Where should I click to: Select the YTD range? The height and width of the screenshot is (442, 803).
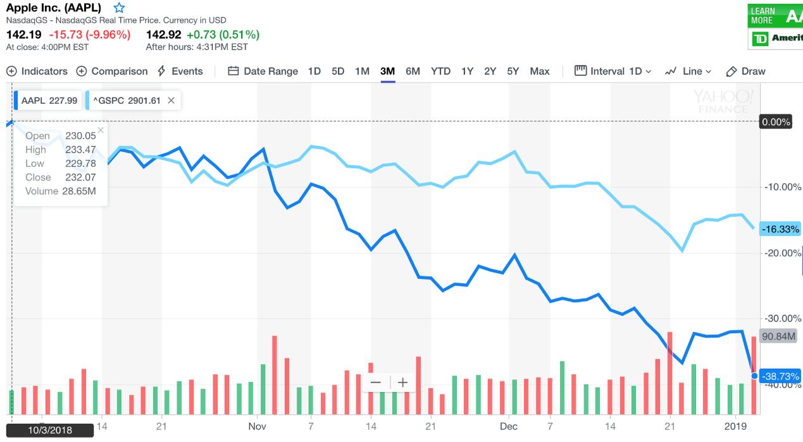(440, 71)
